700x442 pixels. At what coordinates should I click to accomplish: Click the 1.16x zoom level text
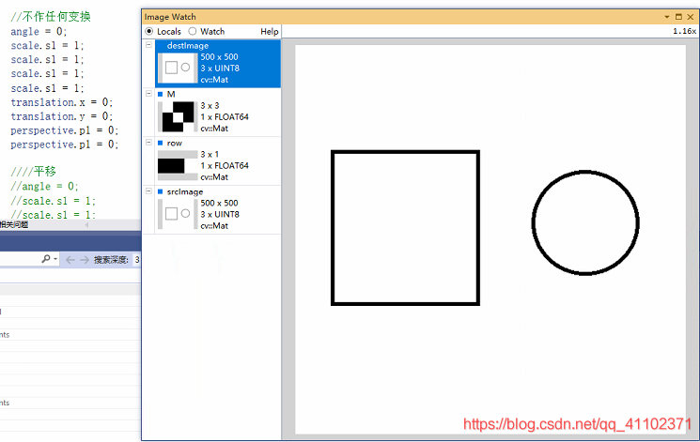[x=684, y=31]
